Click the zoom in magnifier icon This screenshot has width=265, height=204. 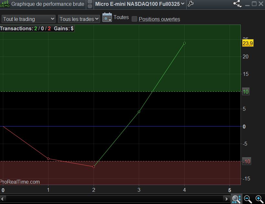tap(260, 199)
